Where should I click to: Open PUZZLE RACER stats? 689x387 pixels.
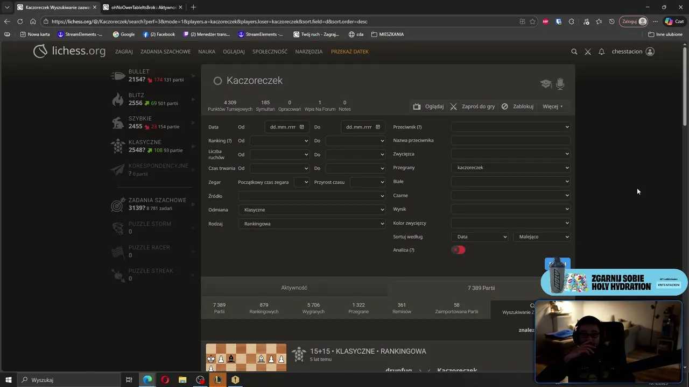click(x=153, y=252)
